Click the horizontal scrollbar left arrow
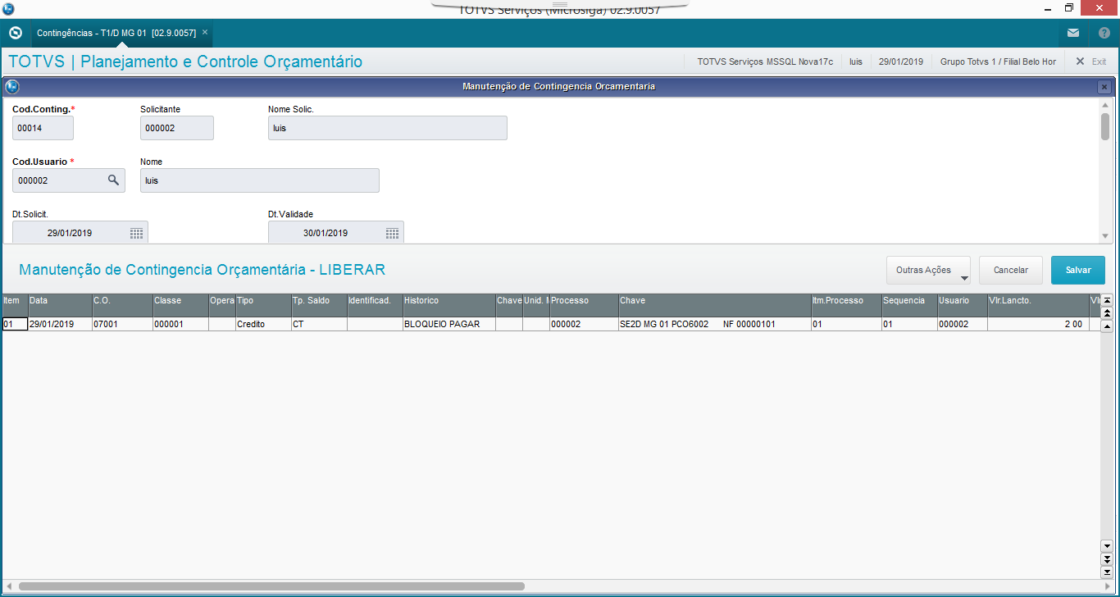1120x597 pixels. tap(9, 586)
